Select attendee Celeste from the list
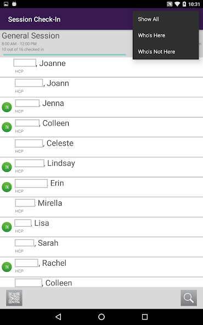This screenshot has width=203, height=325. 101,147
